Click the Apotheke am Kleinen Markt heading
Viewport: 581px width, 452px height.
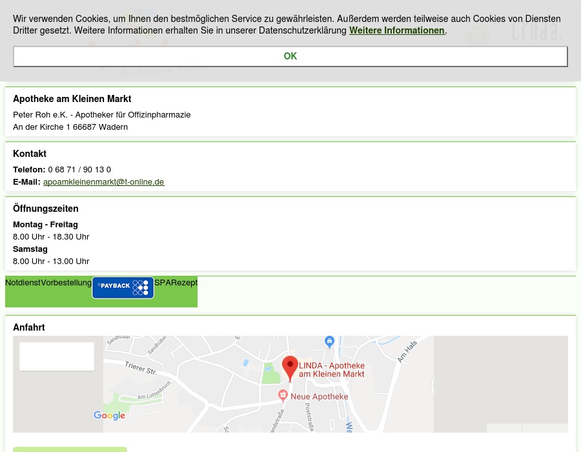pos(72,99)
